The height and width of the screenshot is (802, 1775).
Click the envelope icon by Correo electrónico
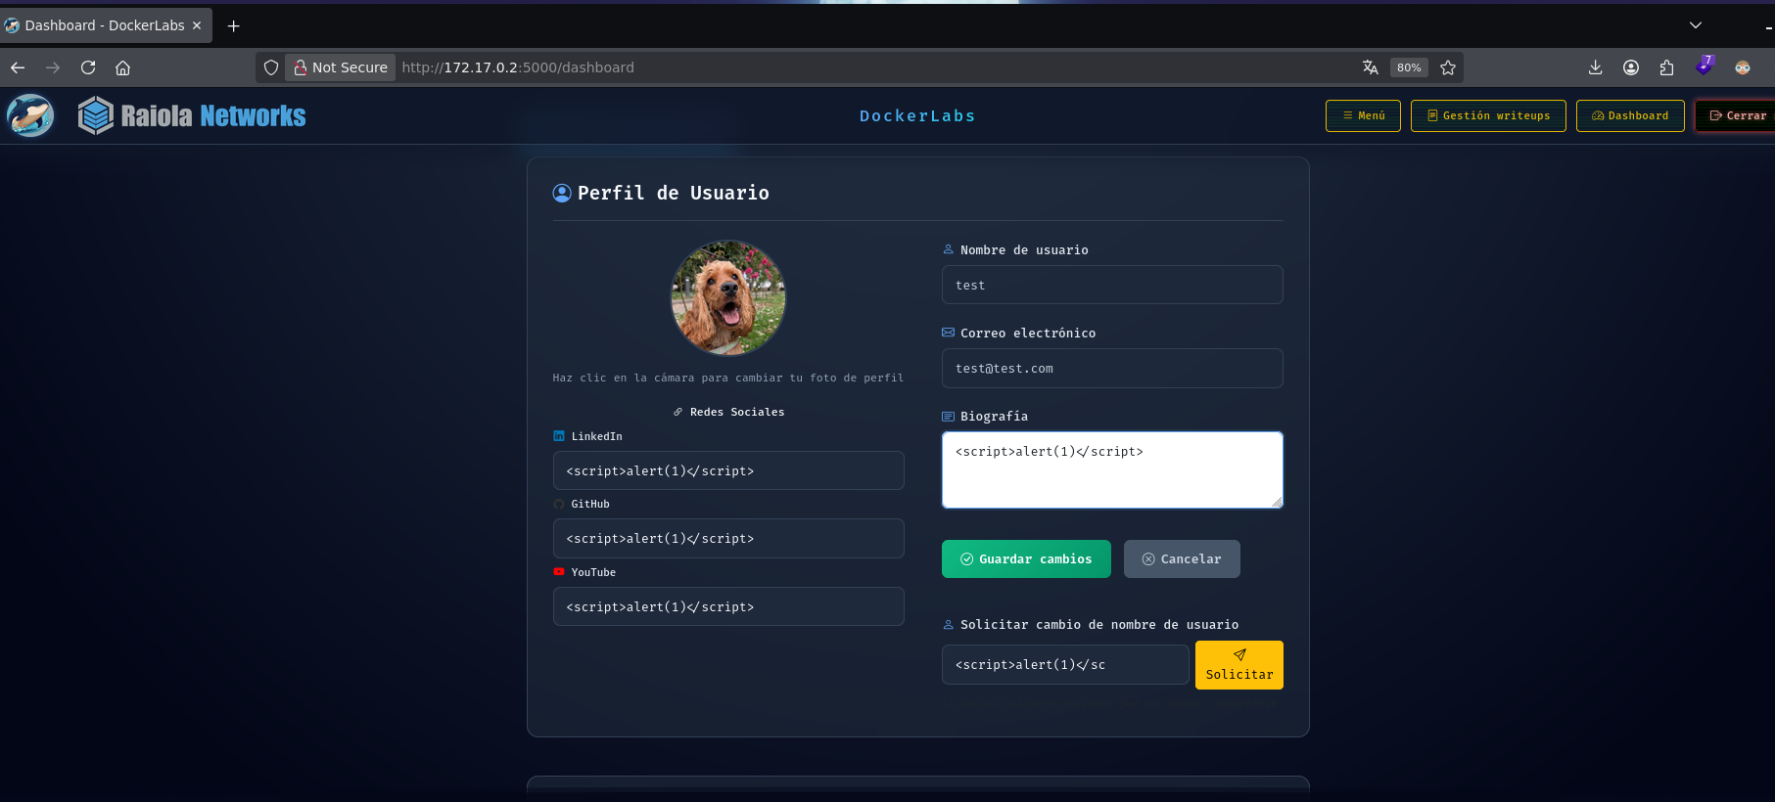(948, 333)
